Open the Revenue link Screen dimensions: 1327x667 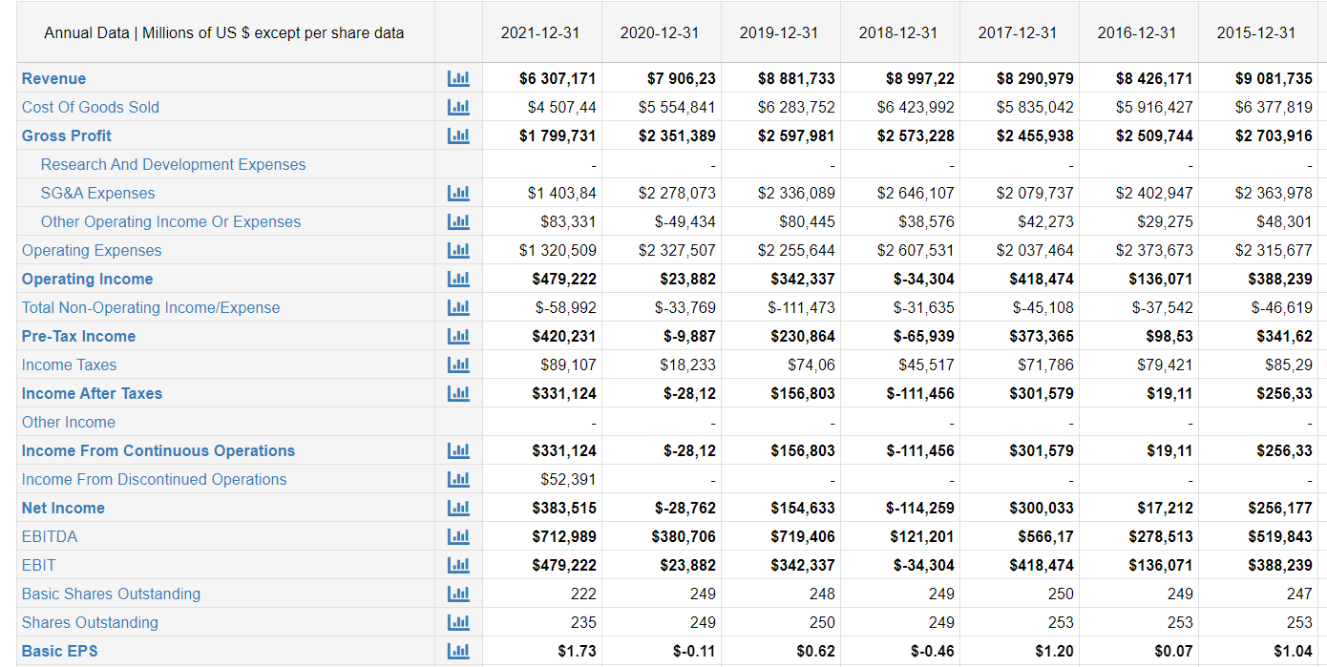pos(53,78)
